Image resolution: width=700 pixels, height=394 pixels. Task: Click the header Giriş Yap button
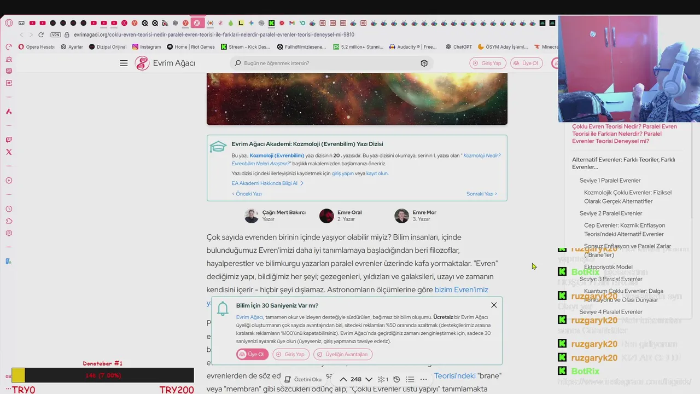pyautogui.click(x=488, y=63)
